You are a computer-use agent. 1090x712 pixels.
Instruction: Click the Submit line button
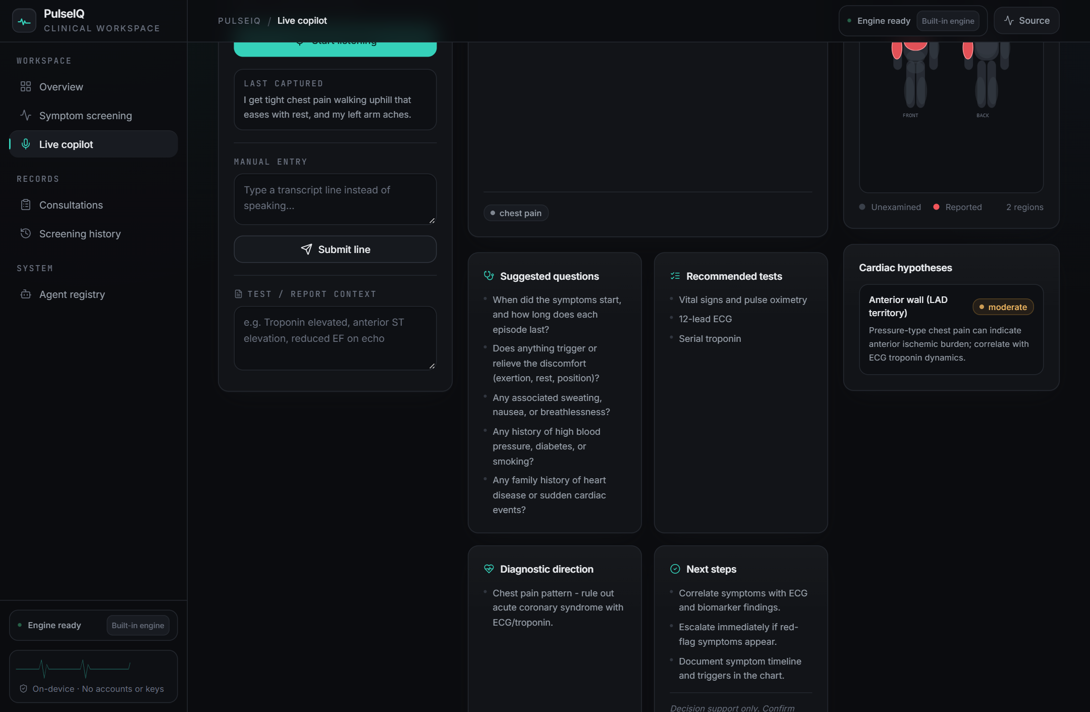tap(335, 249)
